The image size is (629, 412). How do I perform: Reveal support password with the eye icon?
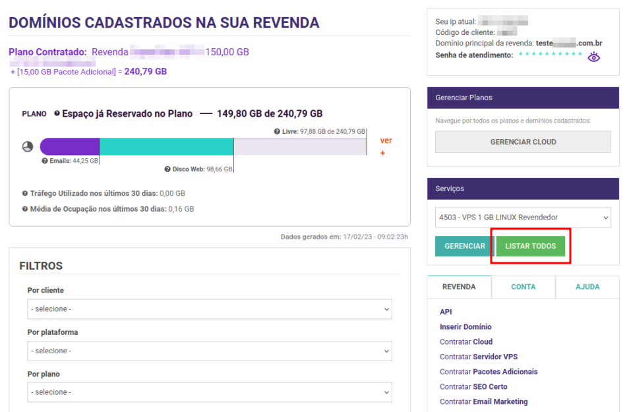coord(593,57)
